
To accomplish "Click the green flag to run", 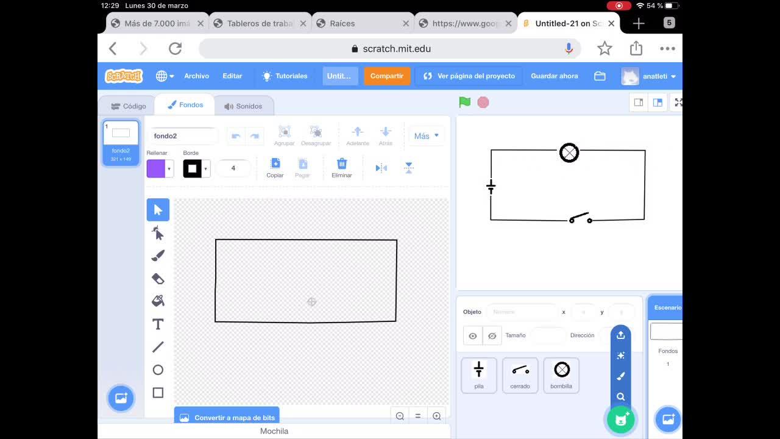I will [465, 102].
